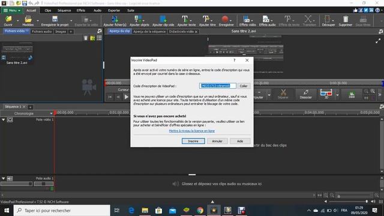Expand the Ouvrir dropdown arrow
Screen dimensions: 384x216
click(17, 21)
